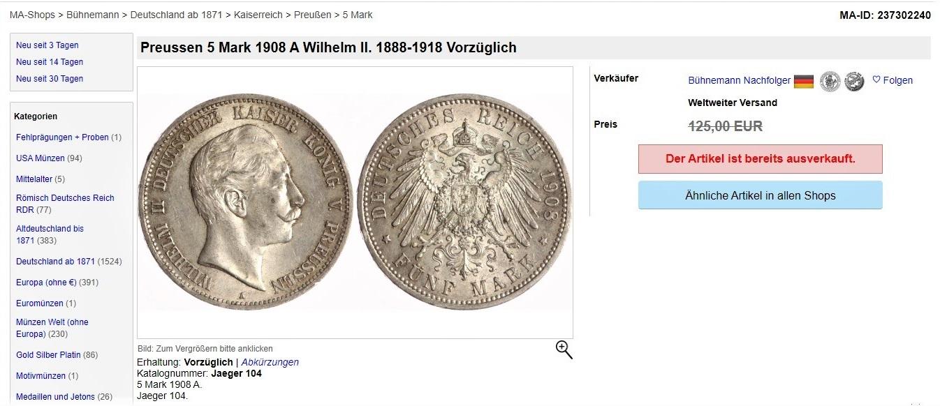Open the coin obverse image with Wilhelm II portrait
This screenshot has width=940, height=406.
click(247, 202)
